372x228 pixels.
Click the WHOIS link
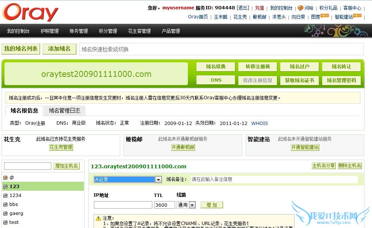pyautogui.click(x=259, y=124)
